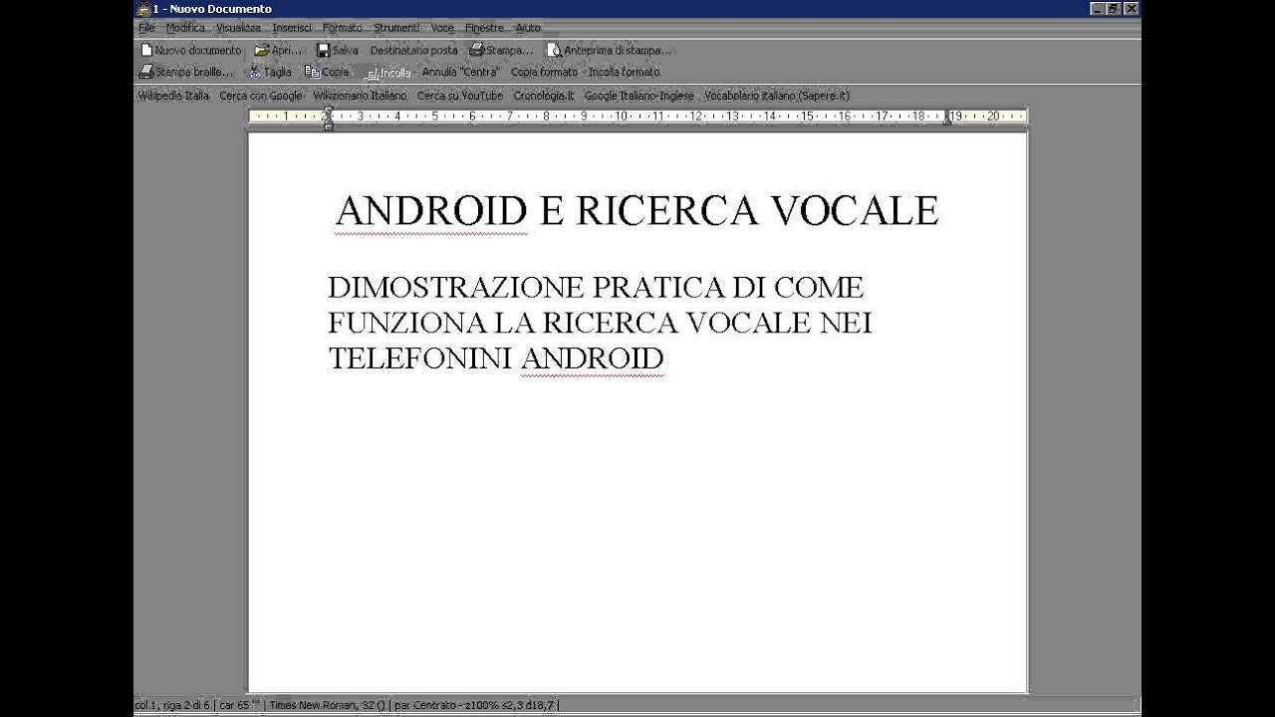This screenshot has width=1275, height=717.
Task: Open the Finestre menu
Action: click(x=484, y=28)
